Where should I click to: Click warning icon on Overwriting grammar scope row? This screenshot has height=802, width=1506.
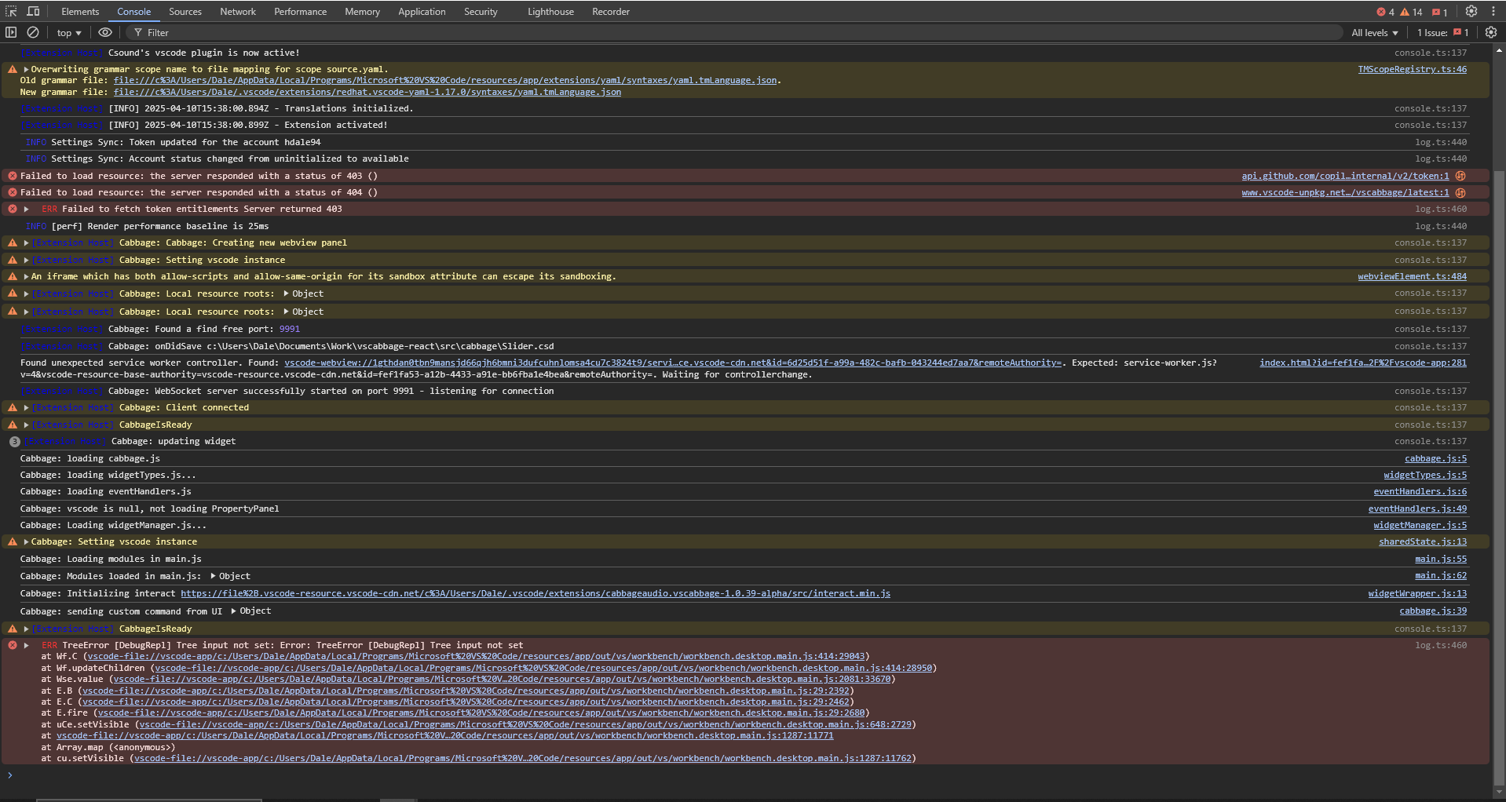click(13, 69)
